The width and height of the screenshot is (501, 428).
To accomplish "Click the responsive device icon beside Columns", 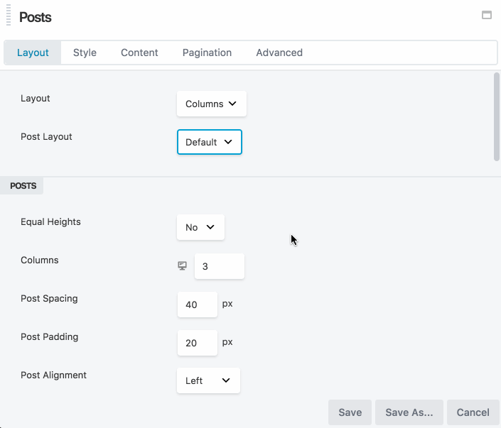I will [x=182, y=265].
